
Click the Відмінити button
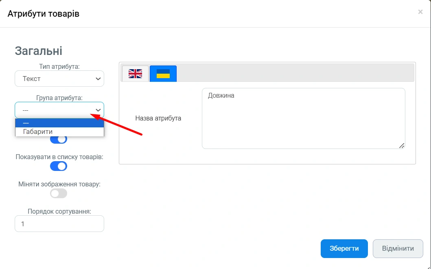tap(398, 249)
